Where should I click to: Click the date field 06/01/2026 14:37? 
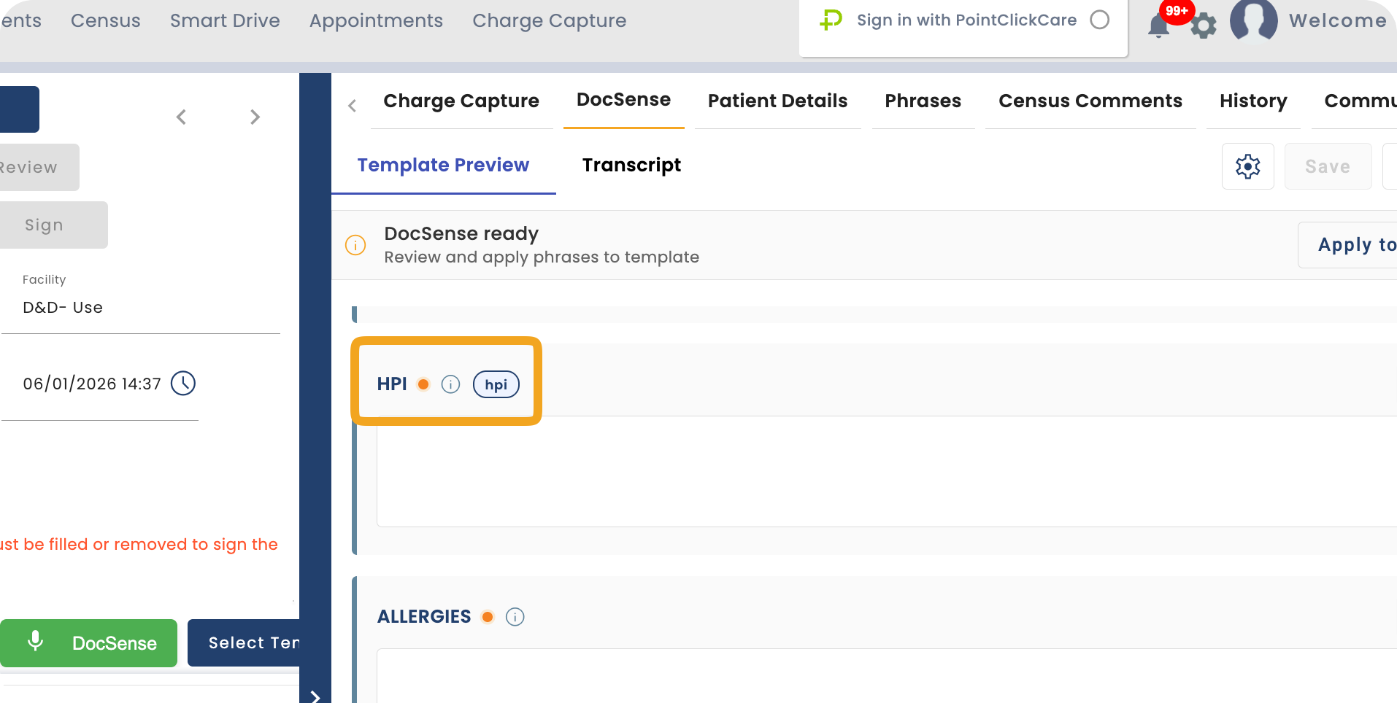tap(92, 384)
